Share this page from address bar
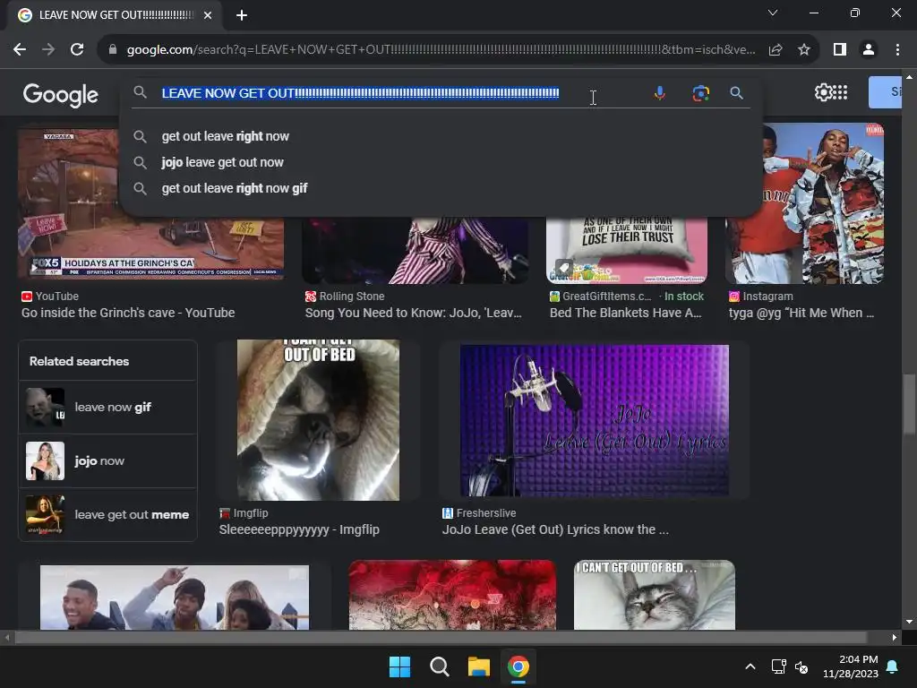 (x=776, y=50)
